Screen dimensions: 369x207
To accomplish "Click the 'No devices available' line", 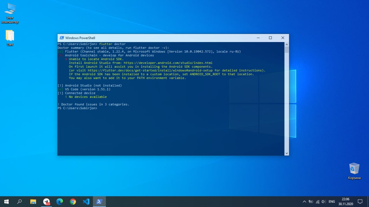I will 86,97.
